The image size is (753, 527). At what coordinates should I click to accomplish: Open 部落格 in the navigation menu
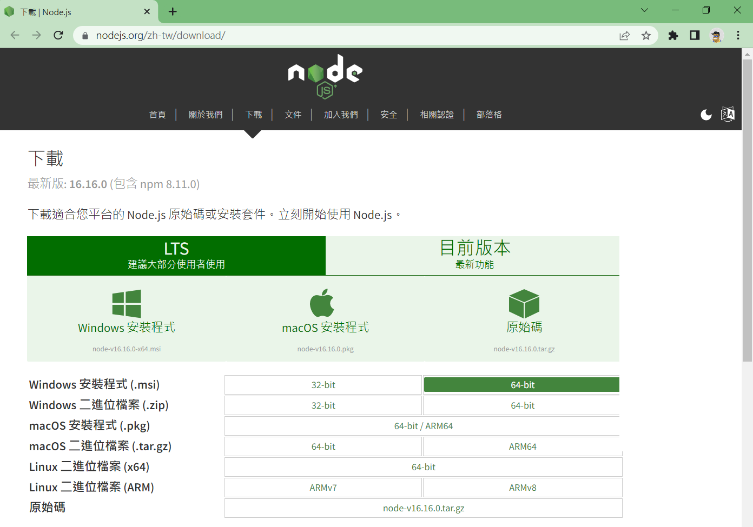point(489,115)
